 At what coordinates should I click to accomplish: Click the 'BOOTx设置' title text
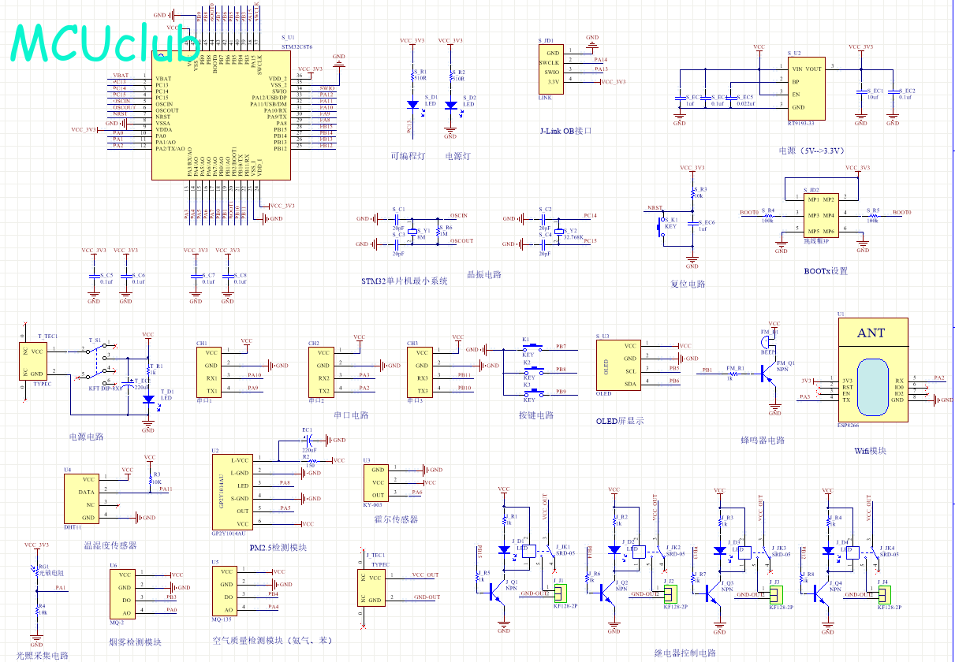(826, 271)
